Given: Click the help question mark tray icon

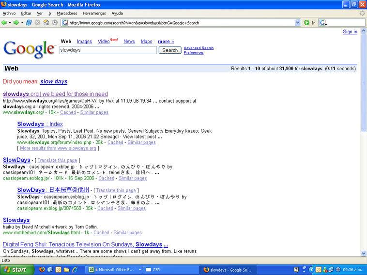Looking at the screenshot, I should [x=296, y=270].
